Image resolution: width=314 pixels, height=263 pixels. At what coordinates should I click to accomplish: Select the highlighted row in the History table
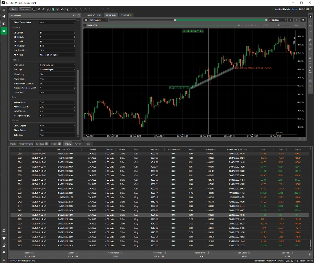160,215
